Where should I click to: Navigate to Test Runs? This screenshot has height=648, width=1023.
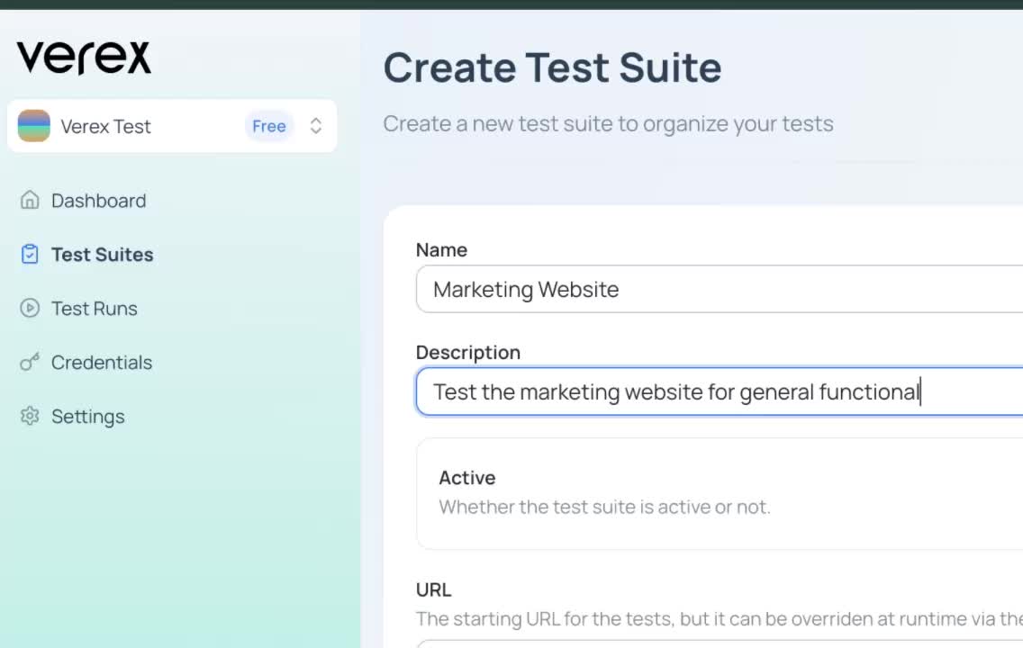coord(95,309)
